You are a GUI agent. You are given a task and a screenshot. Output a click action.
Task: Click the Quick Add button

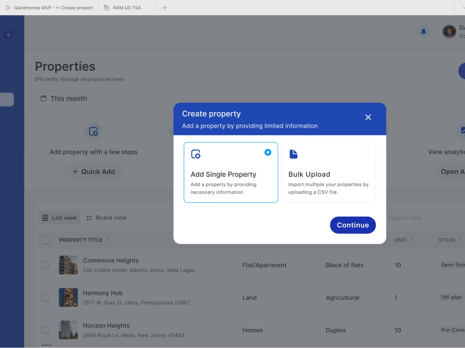click(93, 172)
